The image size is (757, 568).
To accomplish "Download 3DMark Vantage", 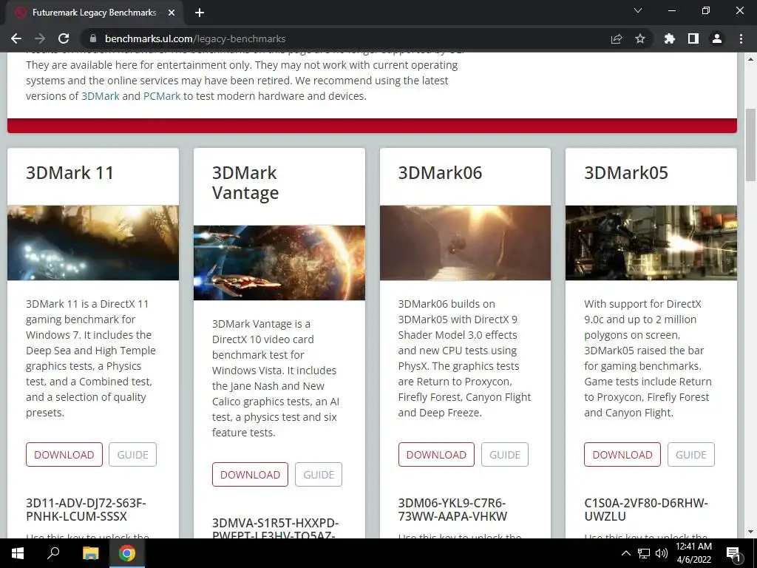I will click(x=250, y=474).
